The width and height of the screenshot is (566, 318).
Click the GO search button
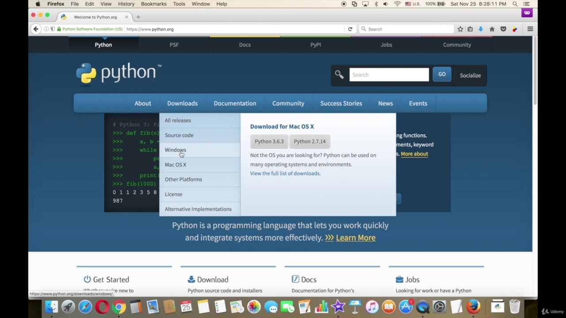pyautogui.click(x=442, y=74)
